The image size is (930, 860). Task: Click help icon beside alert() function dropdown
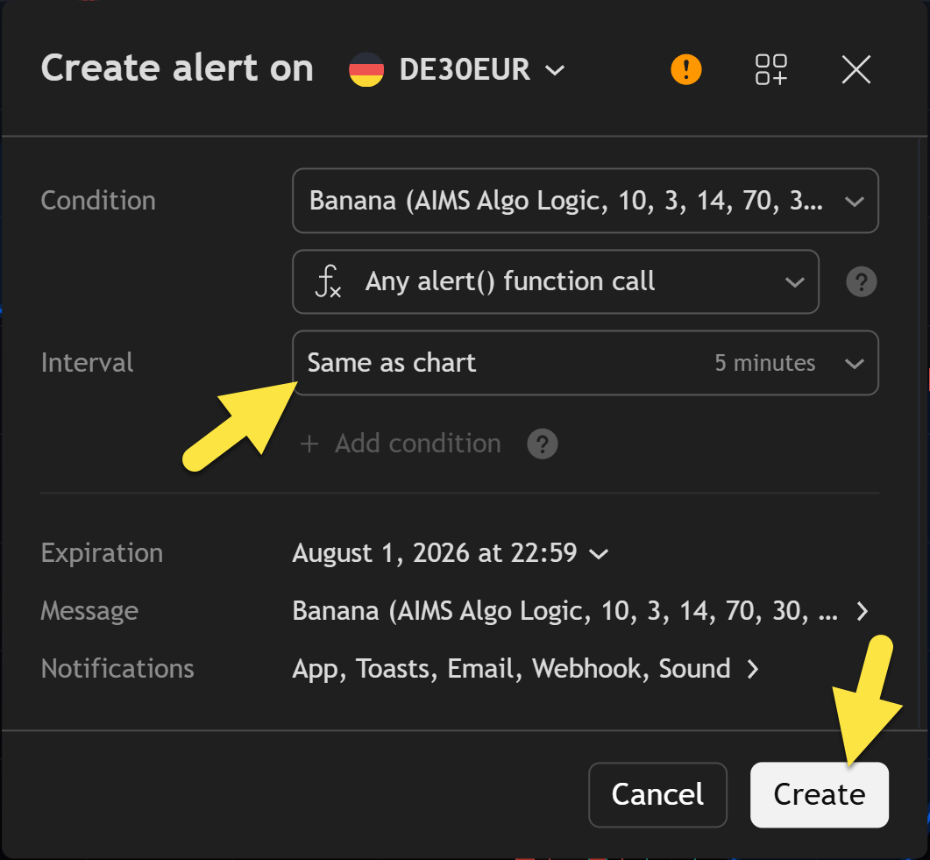coord(862,281)
